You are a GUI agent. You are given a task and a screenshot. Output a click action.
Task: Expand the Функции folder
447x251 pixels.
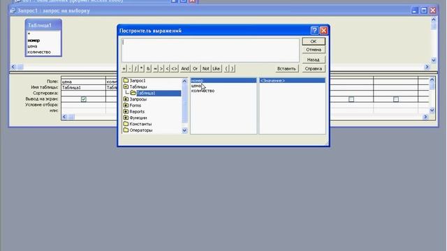point(126,118)
